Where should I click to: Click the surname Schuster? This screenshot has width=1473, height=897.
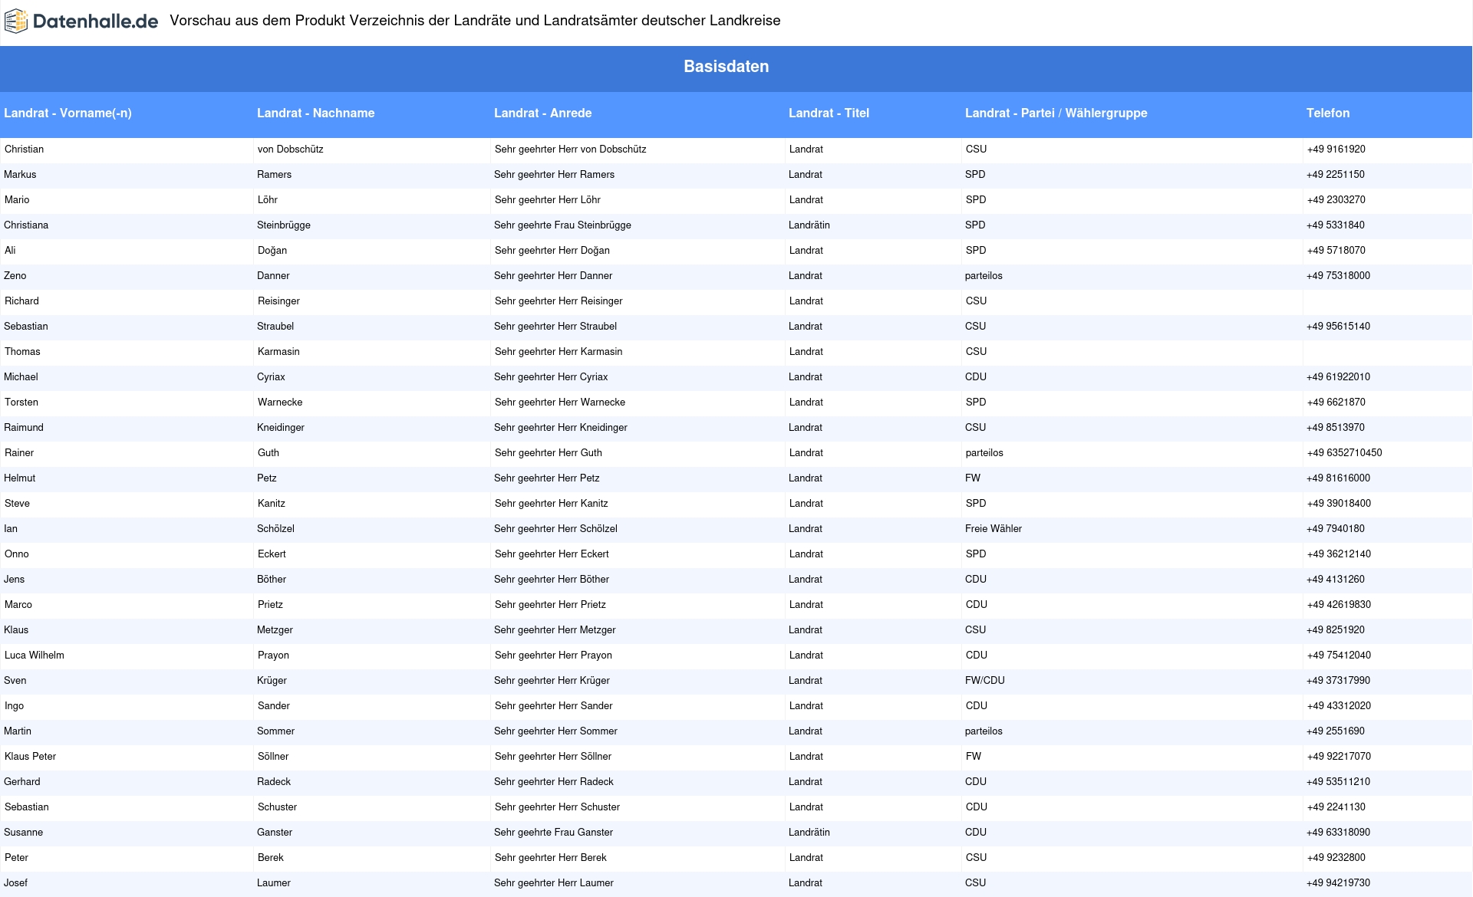click(x=278, y=807)
